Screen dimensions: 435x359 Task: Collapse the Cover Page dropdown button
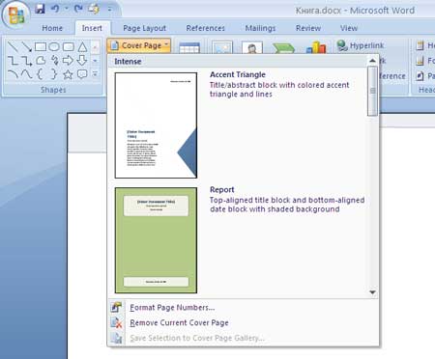tap(139, 45)
